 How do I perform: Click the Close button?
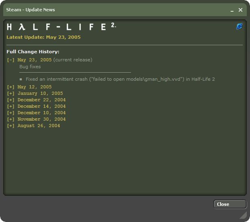tap(230, 204)
